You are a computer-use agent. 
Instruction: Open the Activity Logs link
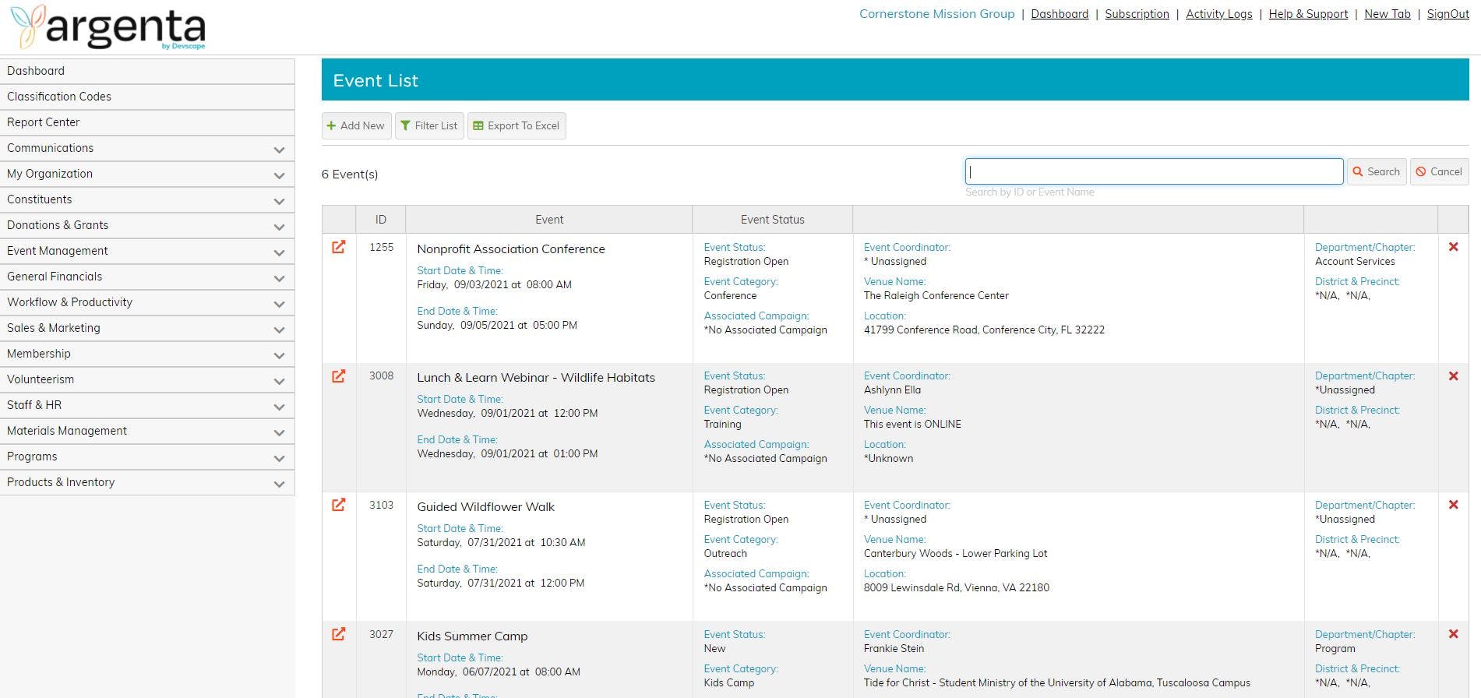[x=1219, y=14]
